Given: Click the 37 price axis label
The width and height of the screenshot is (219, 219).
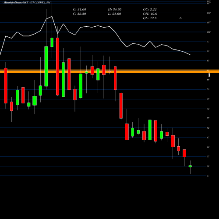Looking at the screenshot, I should pyautogui.click(x=208, y=157).
